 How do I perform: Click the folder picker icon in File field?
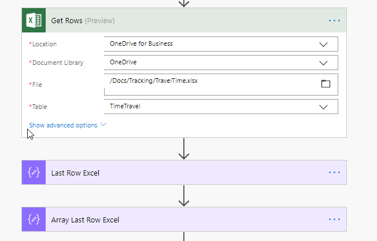(x=326, y=84)
